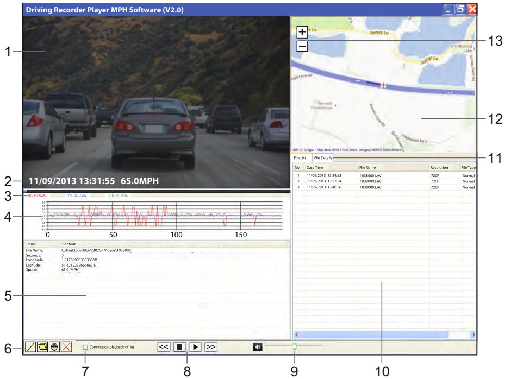
Task: Fast forward with the >> button
Action: click(210, 347)
